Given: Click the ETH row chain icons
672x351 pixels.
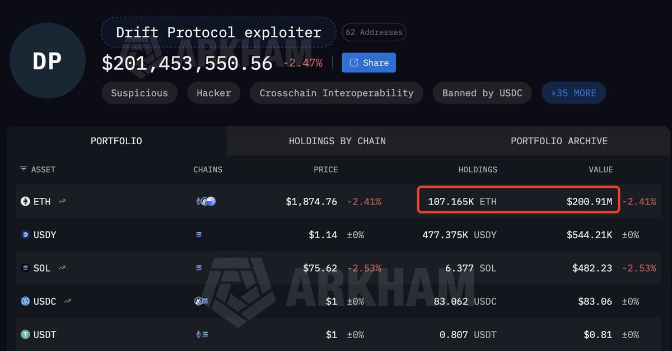Looking at the screenshot, I should (x=205, y=202).
